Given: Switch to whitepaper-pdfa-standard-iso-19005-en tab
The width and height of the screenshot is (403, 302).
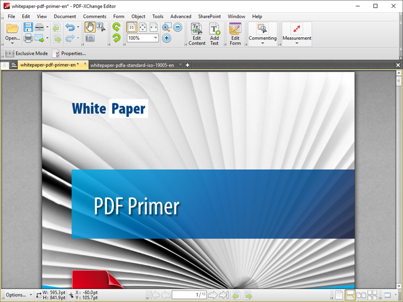Looking at the screenshot, I should (x=132, y=65).
